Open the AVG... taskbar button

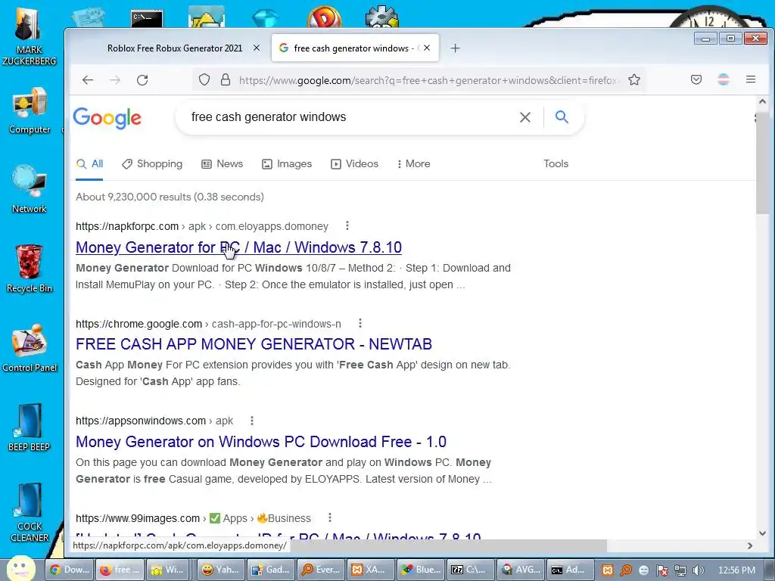(x=521, y=570)
